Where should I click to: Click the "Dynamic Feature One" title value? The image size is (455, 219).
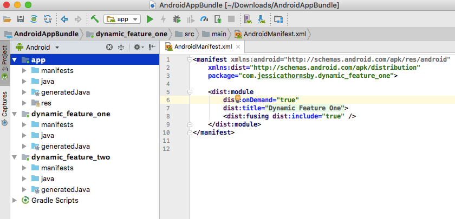pos(304,108)
